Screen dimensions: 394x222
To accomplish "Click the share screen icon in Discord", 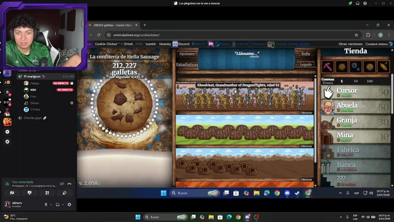I will [30, 193].
